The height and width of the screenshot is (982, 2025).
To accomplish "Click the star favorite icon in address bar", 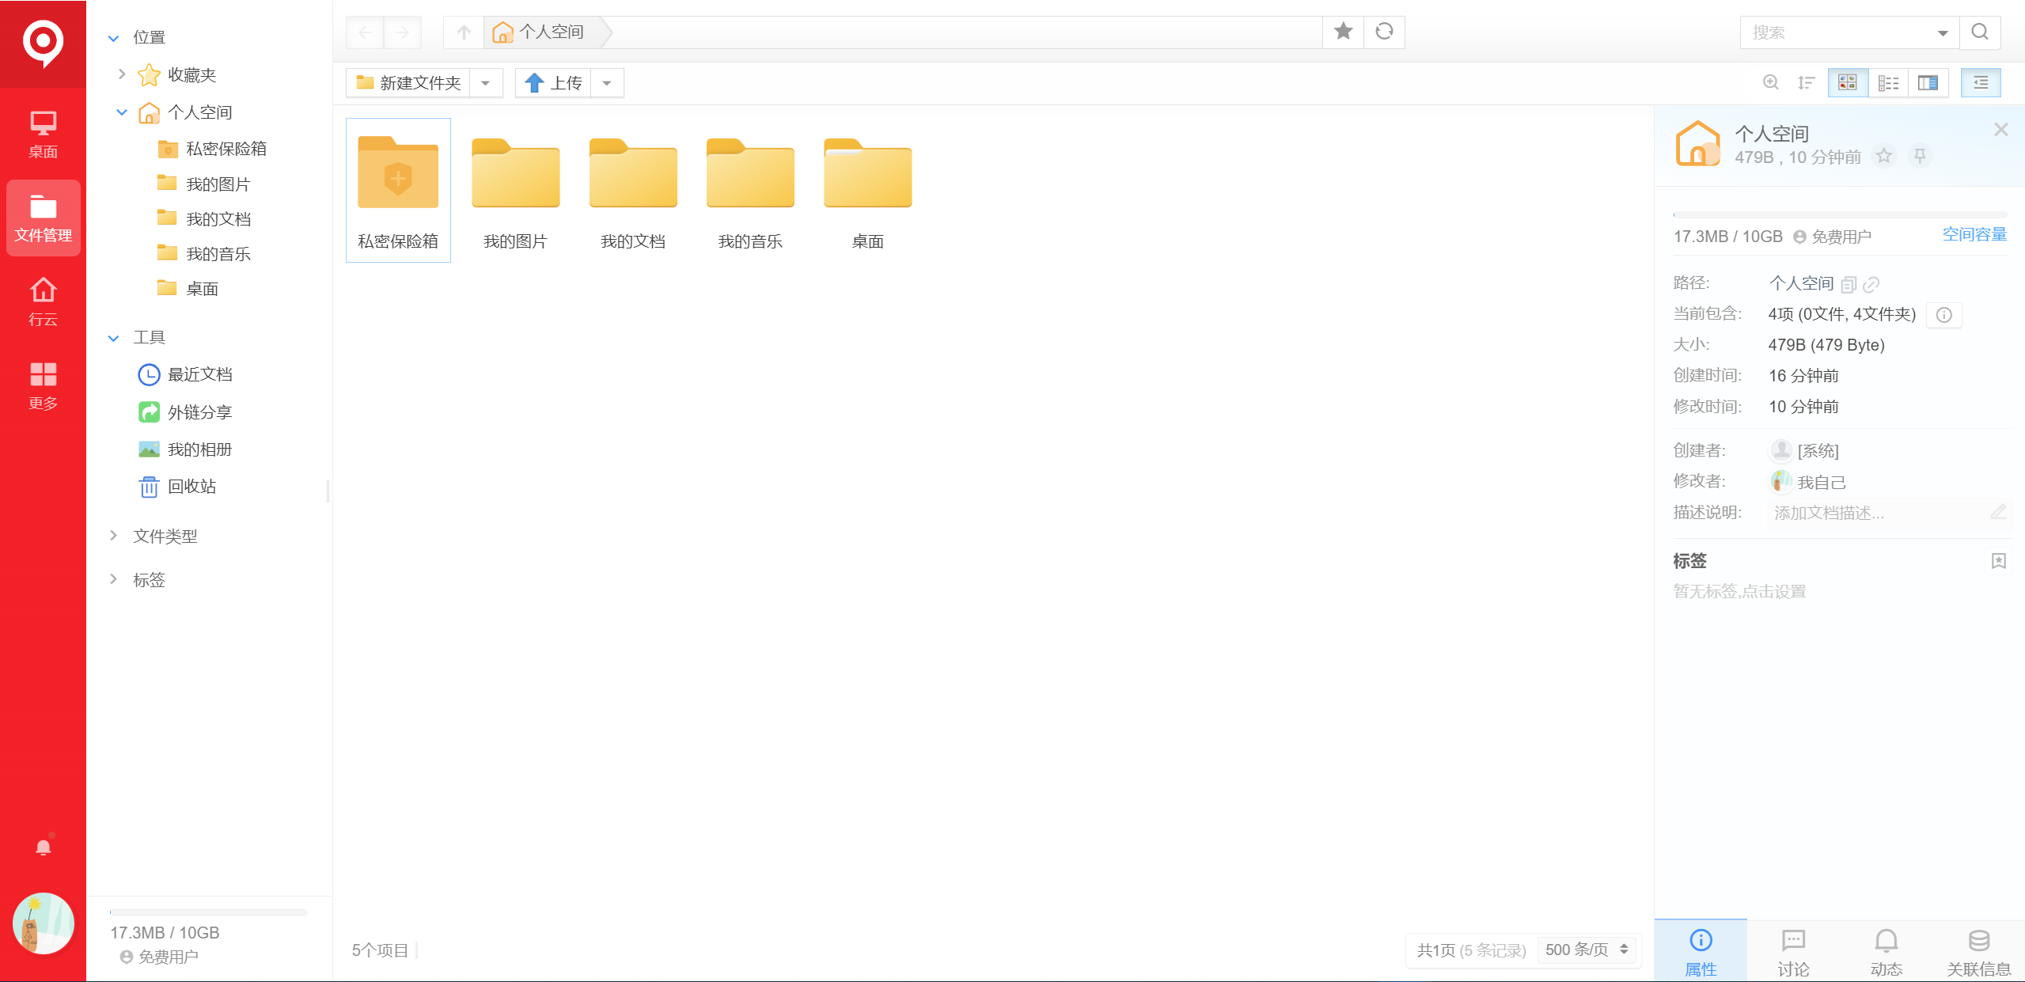I will click(x=1343, y=32).
